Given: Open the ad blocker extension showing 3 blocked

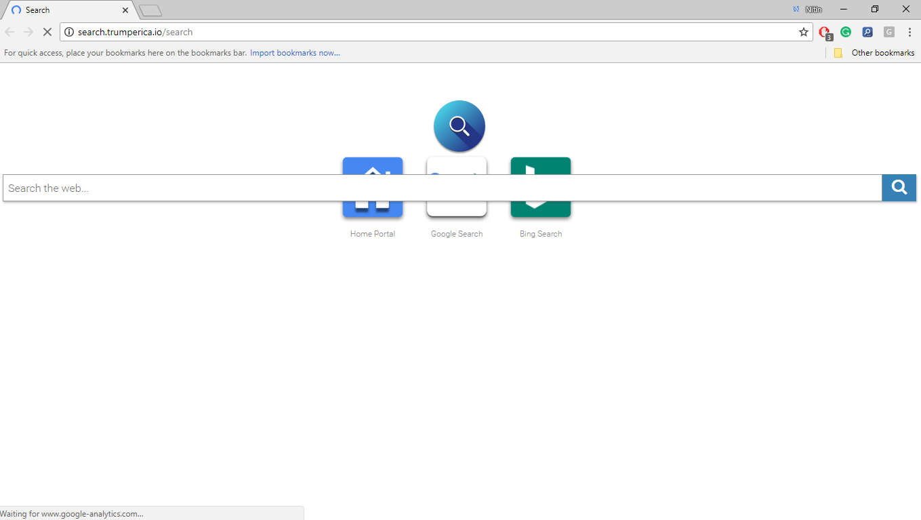Looking at the screenshot, I should tap(824, 32).
